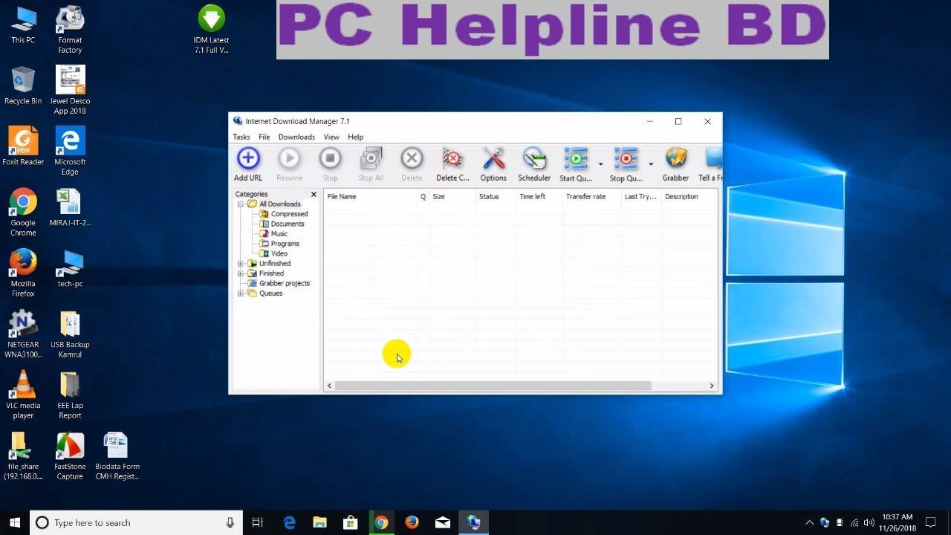Open the Tasks menu
This screenshot has height=535, width=951.
(x=241, y=137)
